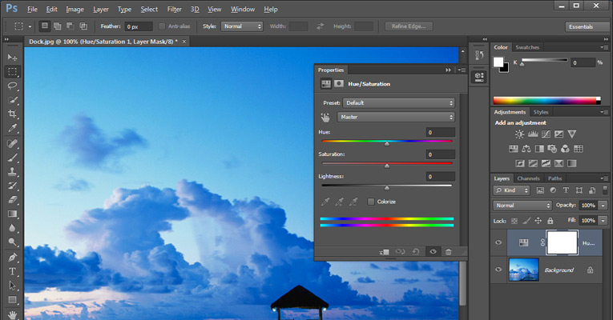Screen dimensions: 613x320
Task: Select the Lasso tool
Action: [12, 86]
